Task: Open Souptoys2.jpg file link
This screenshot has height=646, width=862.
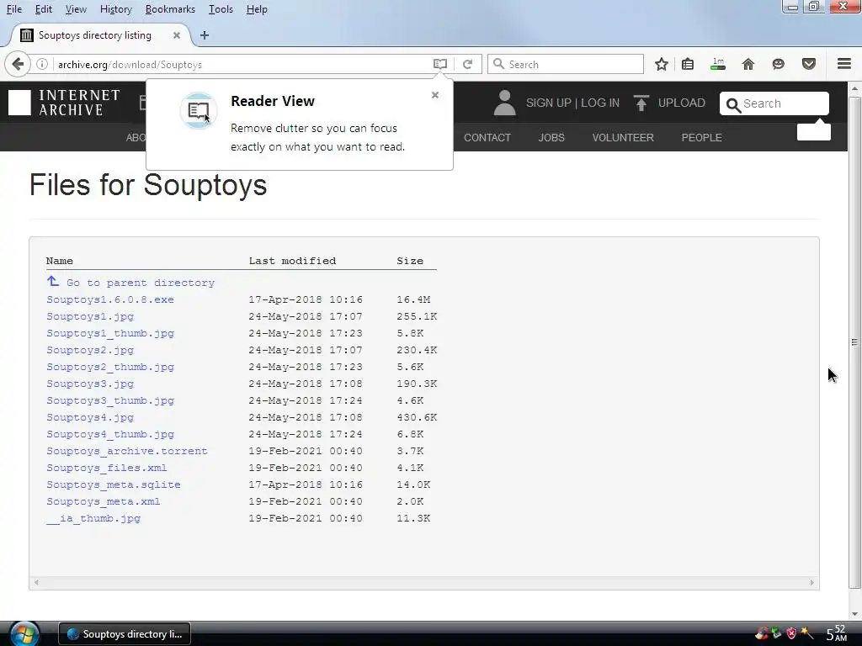Action: [90, 350]
